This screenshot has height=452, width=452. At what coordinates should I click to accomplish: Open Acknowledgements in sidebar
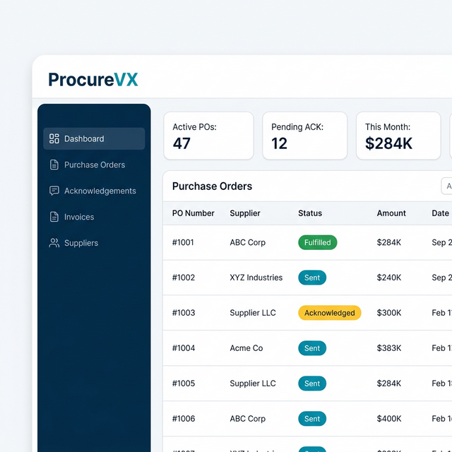[94, 191]
